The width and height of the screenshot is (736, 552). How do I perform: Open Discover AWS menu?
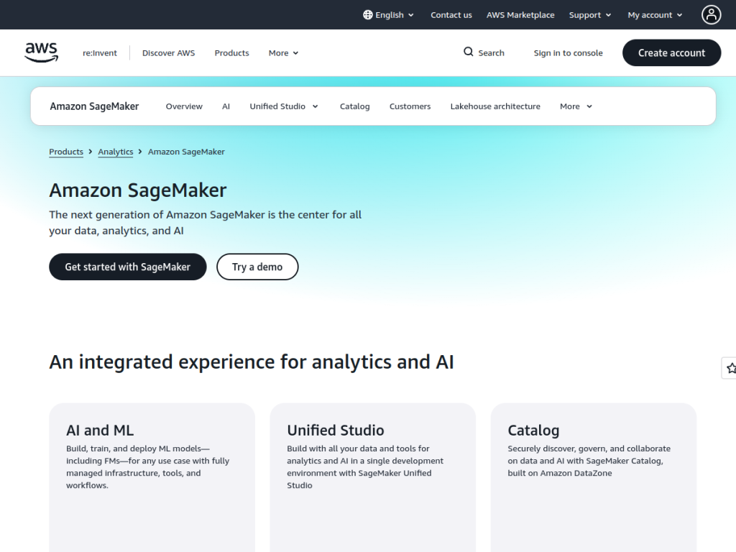coord(168,53)
